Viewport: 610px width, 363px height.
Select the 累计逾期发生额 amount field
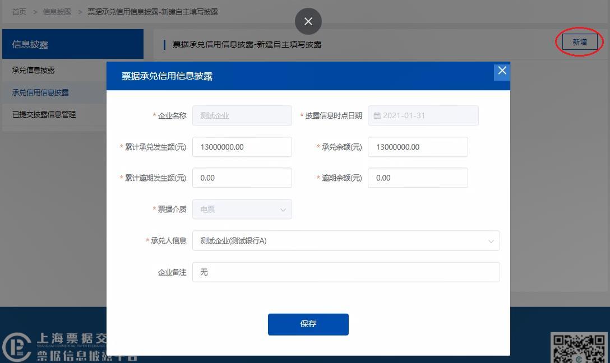pos(242,178)
